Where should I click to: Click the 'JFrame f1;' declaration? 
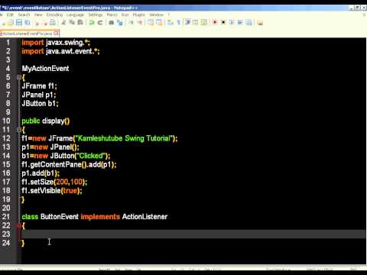click(x=39, y=86)
